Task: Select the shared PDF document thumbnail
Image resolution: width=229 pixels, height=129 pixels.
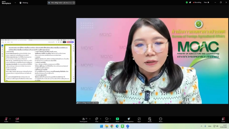Action: coord(37,60)
